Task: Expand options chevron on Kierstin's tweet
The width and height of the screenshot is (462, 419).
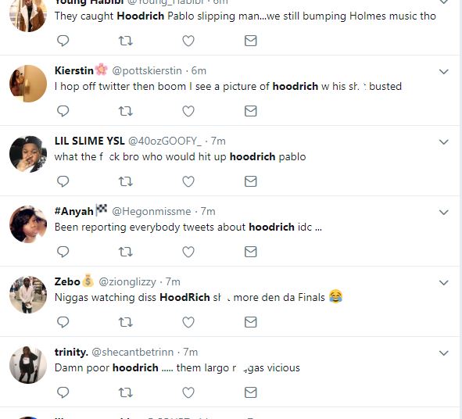Action: [444, 72]
